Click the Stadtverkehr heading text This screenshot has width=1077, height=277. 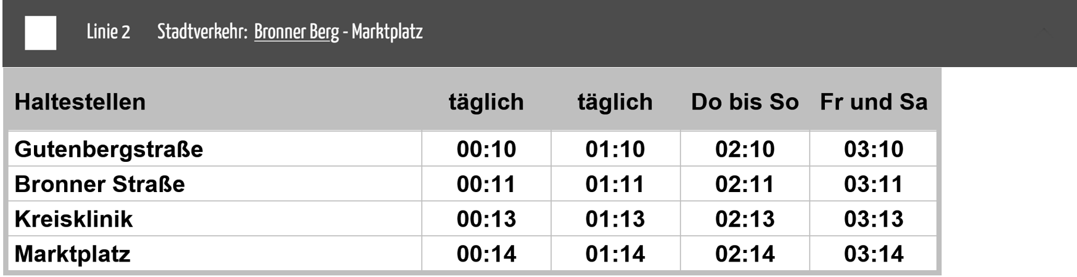(x=202, y=31)
